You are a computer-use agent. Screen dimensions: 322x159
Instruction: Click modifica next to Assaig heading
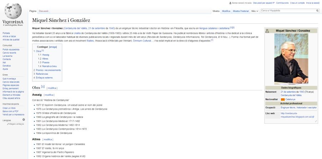tap(49, 95)
